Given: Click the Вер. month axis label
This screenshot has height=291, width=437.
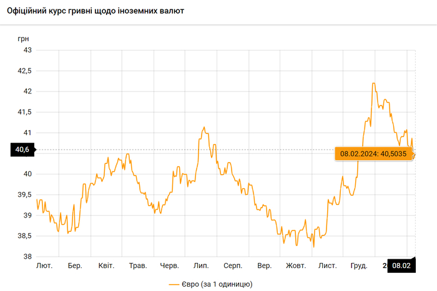Looking at the screenshot, I should [264, 266].
